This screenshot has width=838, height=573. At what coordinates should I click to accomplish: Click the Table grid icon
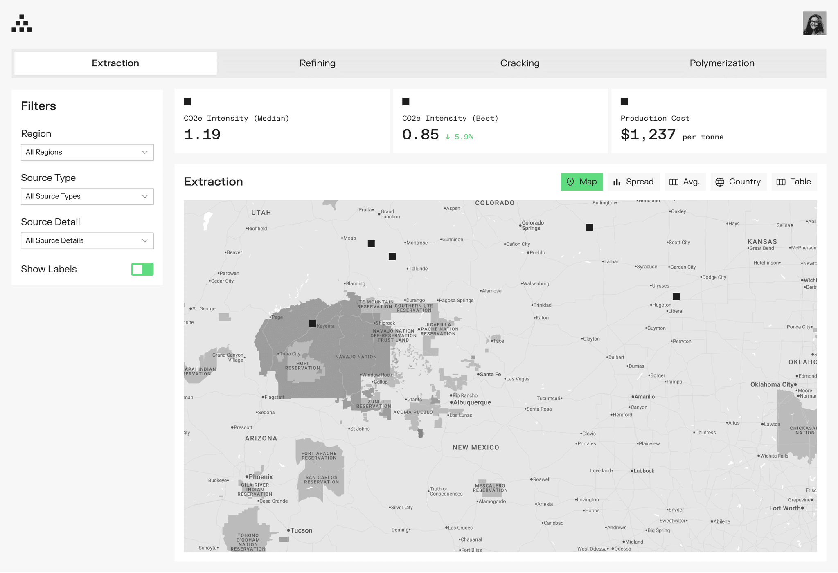(x=781, y=182)
